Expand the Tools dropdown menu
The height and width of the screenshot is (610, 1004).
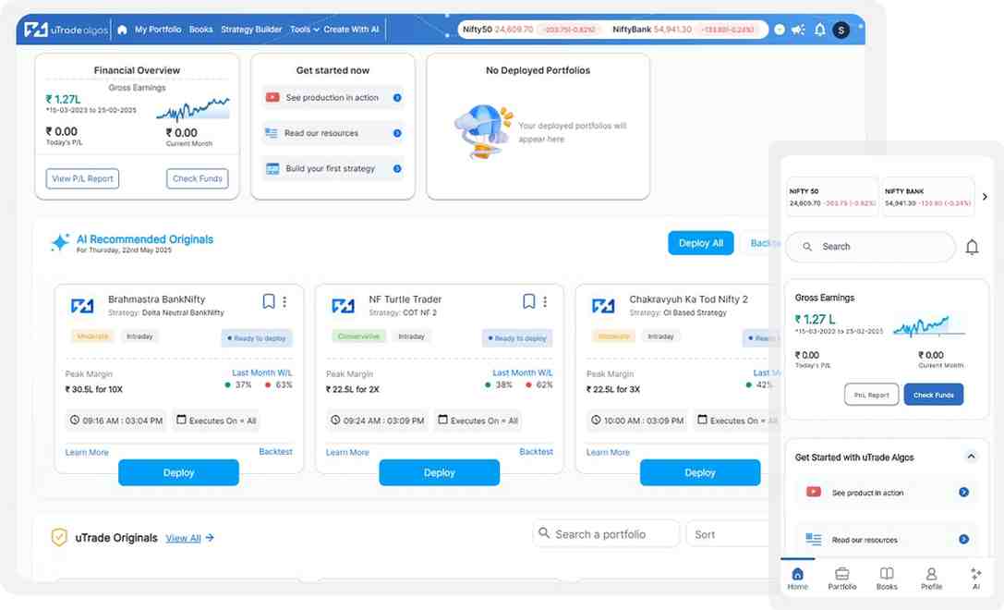(304, 30)
